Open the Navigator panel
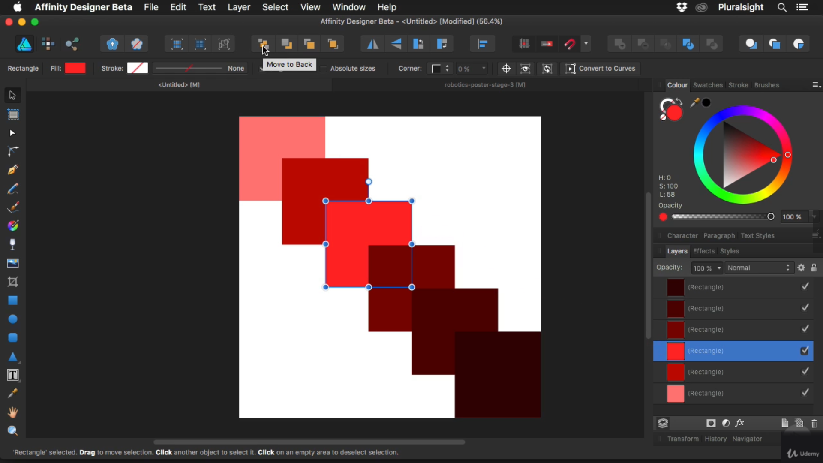Viewport: 823px width, 463px height. (747, 439)
